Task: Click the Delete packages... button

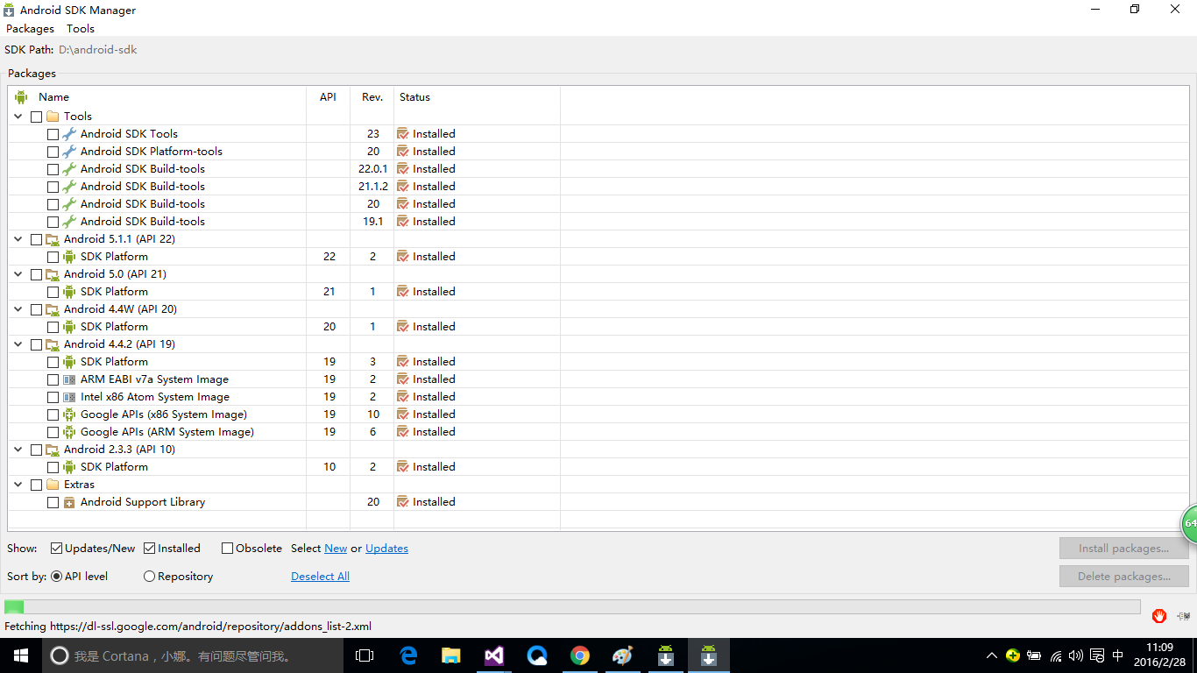Action: 1123,577
